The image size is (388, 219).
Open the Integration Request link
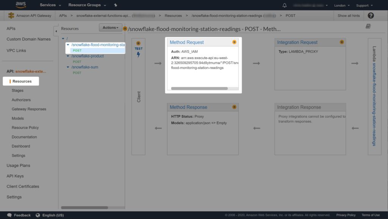[x=297, y=42]
